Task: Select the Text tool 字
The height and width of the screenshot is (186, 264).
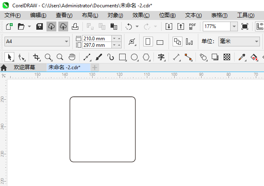Action: pyautogui.click(x=161, y=57)
